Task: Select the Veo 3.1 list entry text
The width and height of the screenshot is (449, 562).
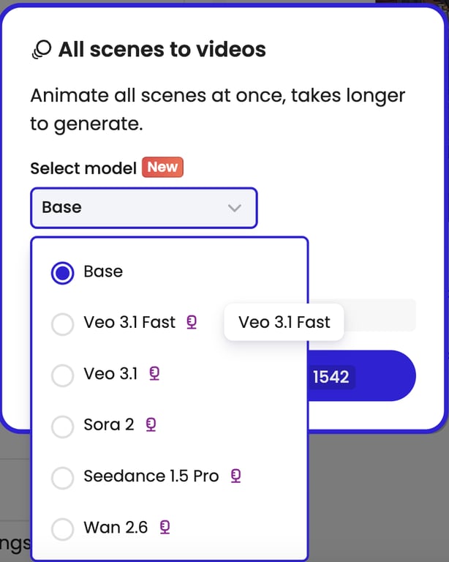Action: pos(110,374)
